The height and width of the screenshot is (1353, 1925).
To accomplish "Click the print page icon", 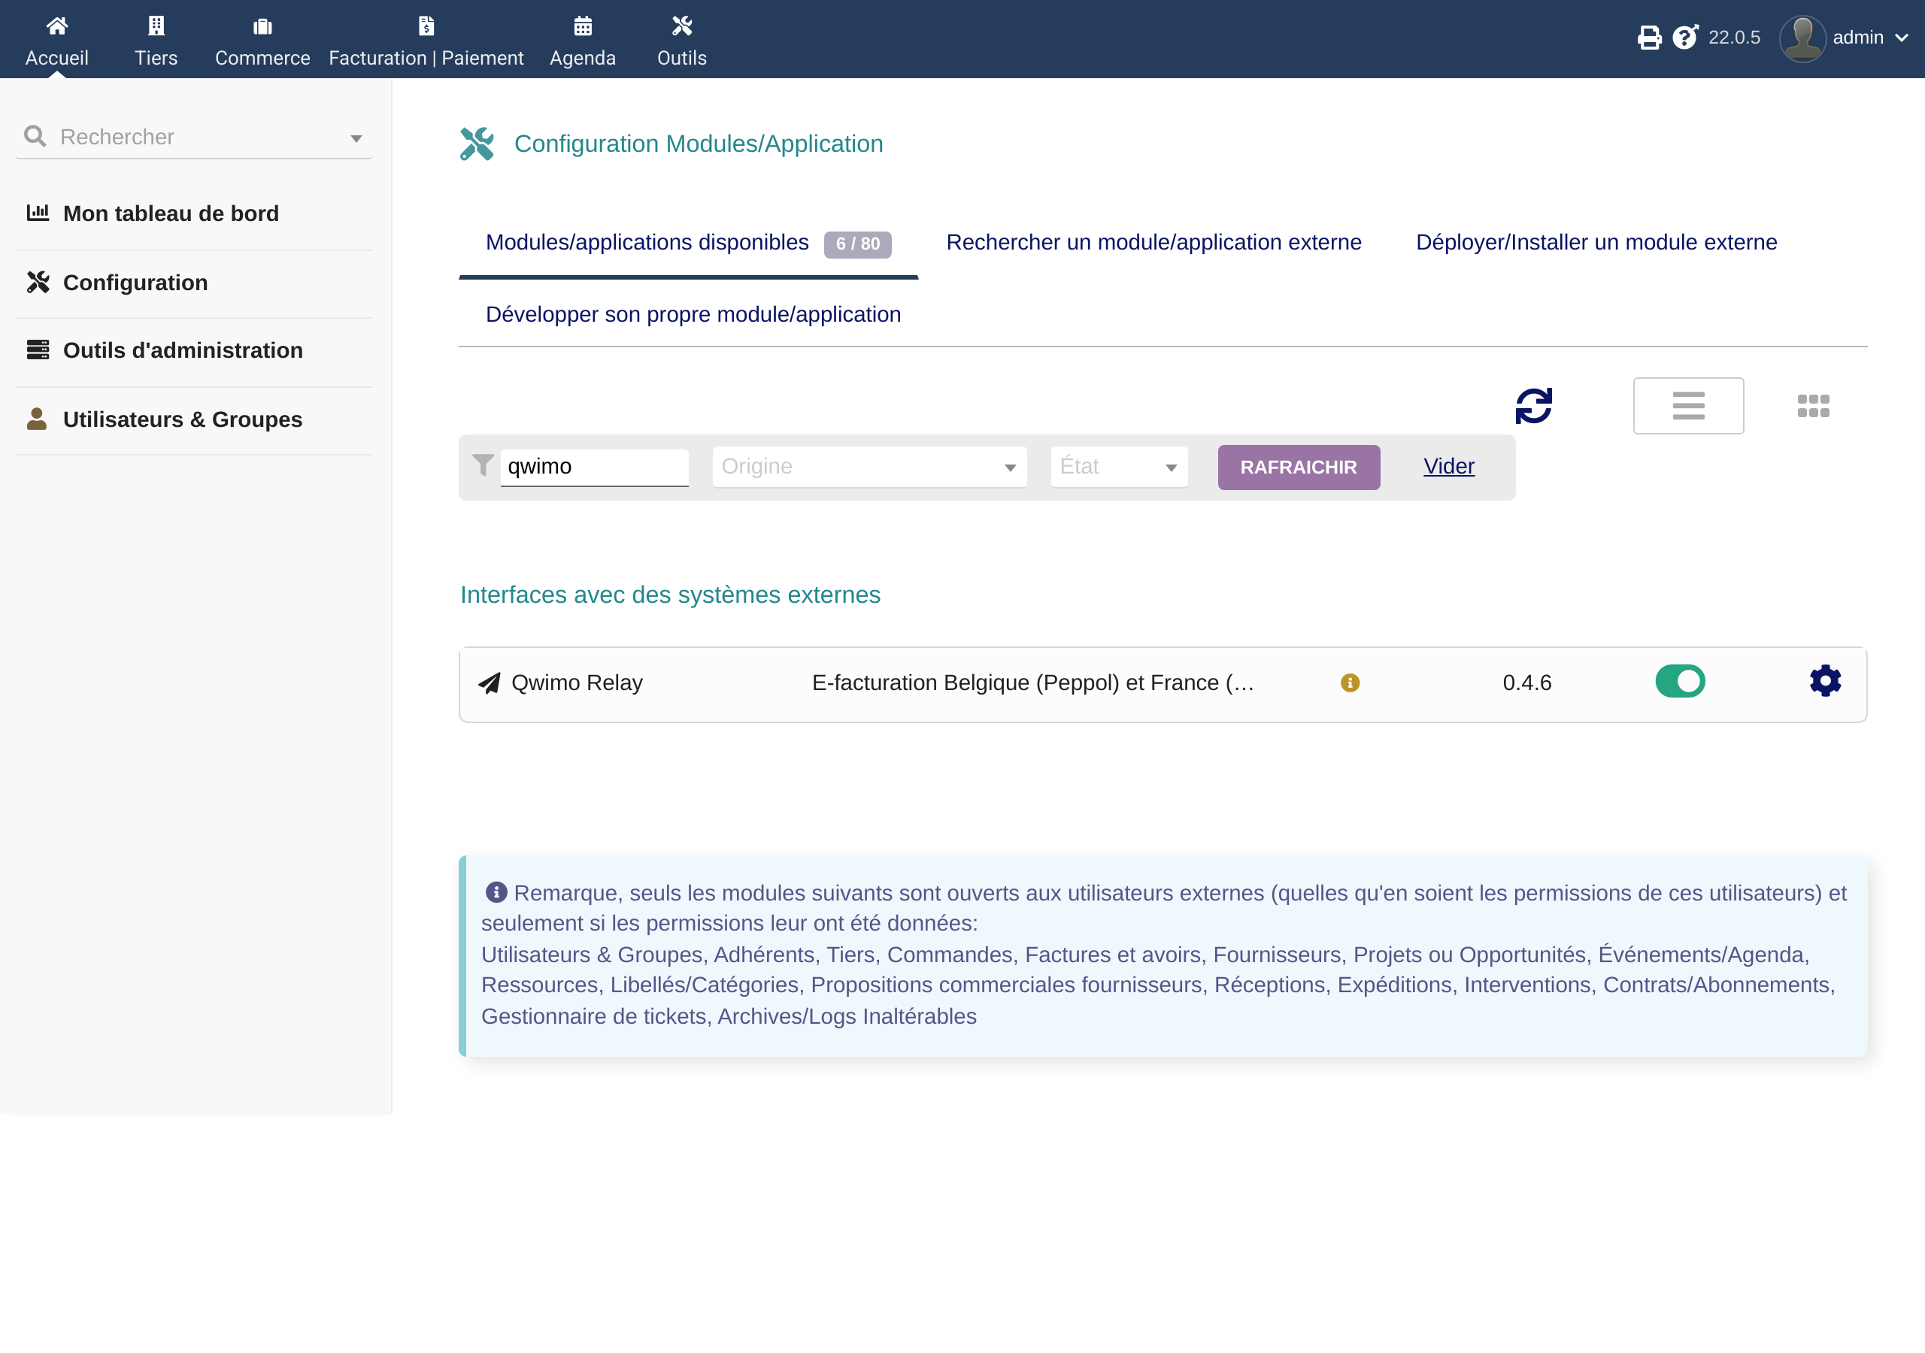I will coord(1649,38).
